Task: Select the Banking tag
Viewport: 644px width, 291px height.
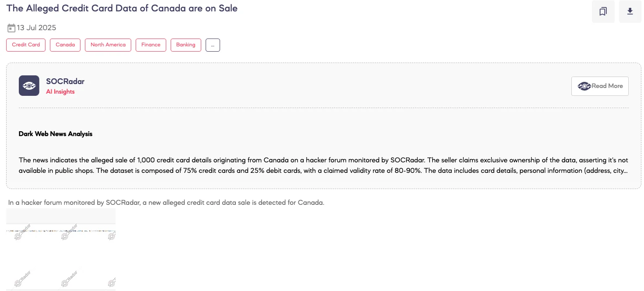Action: [x=185, y=45]
